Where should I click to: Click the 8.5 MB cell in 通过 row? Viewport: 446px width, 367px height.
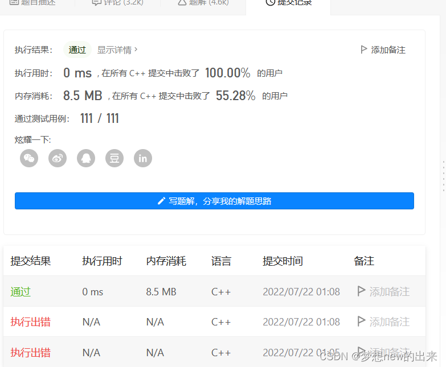pos(161,292)
